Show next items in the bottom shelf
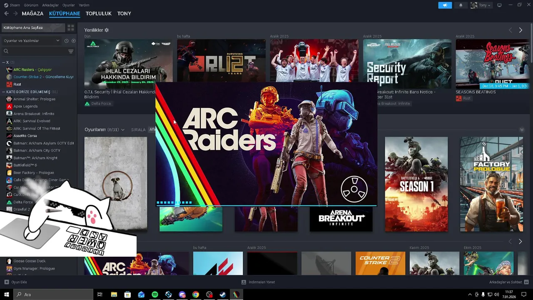 pos(520,242)
